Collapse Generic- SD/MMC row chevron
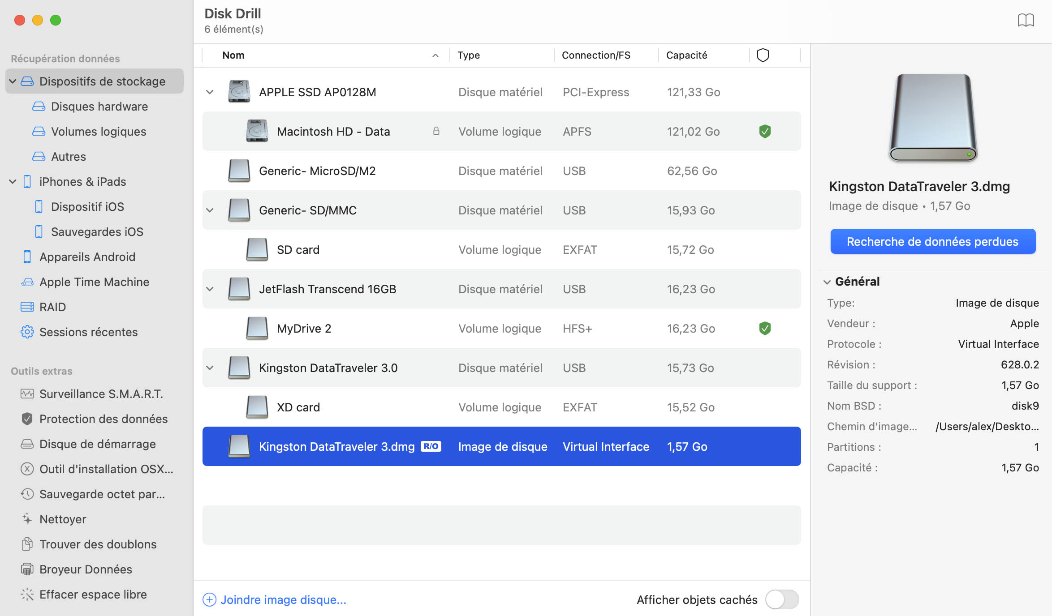Image resolution: width=1052 pixels, height=616 pixels. click(209, 210)
